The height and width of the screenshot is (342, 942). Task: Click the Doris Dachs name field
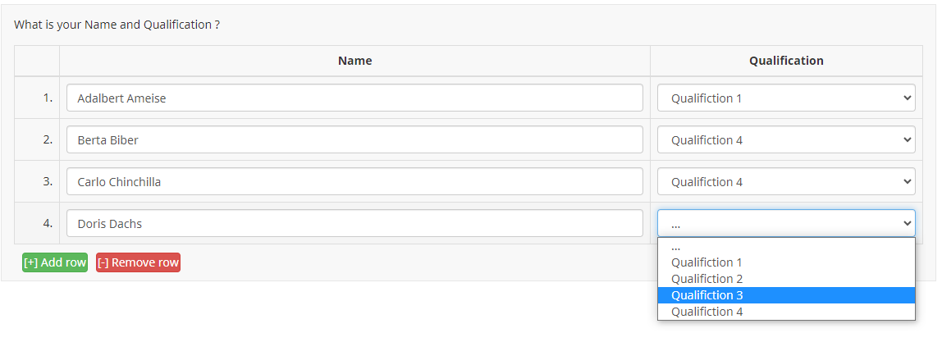click(x=354, y=223)
